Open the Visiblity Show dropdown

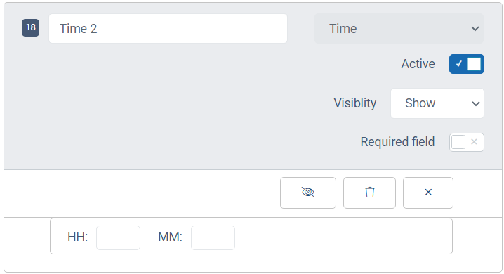(437, 103)
